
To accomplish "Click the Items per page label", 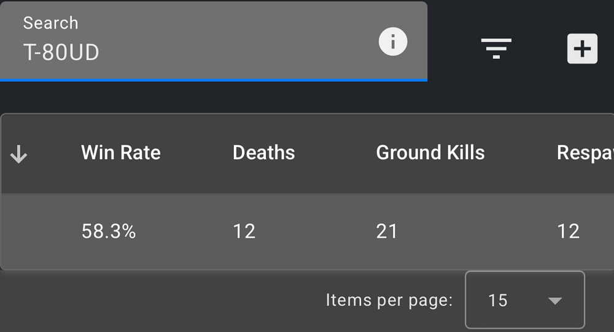I will point(389,300).
